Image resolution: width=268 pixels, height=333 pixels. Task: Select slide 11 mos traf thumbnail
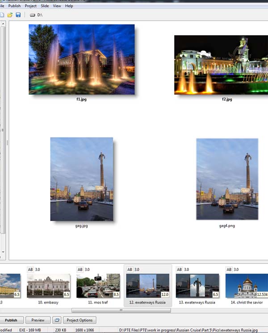tap(98, 286)
